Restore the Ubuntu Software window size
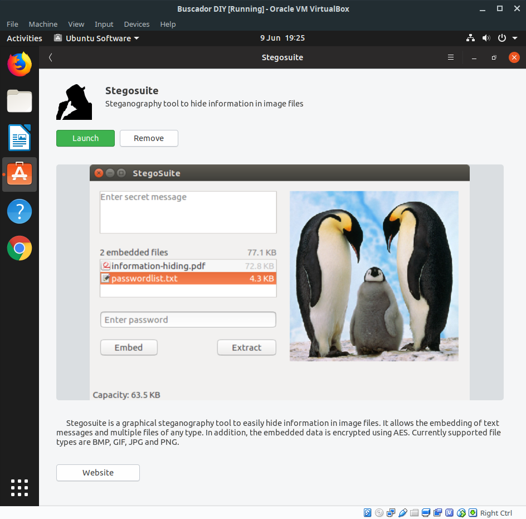The height and width of the screenshot is (519, 526). coord(494,58)
